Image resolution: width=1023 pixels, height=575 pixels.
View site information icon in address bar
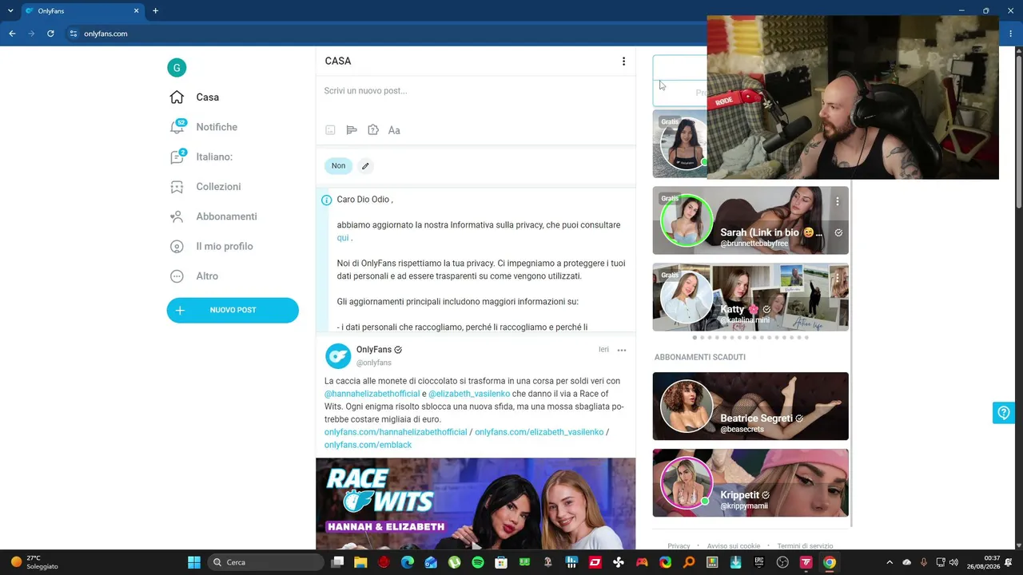[x=74, y=34]
